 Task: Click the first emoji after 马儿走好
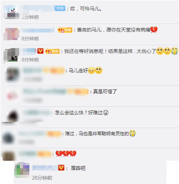pos(91,70)
